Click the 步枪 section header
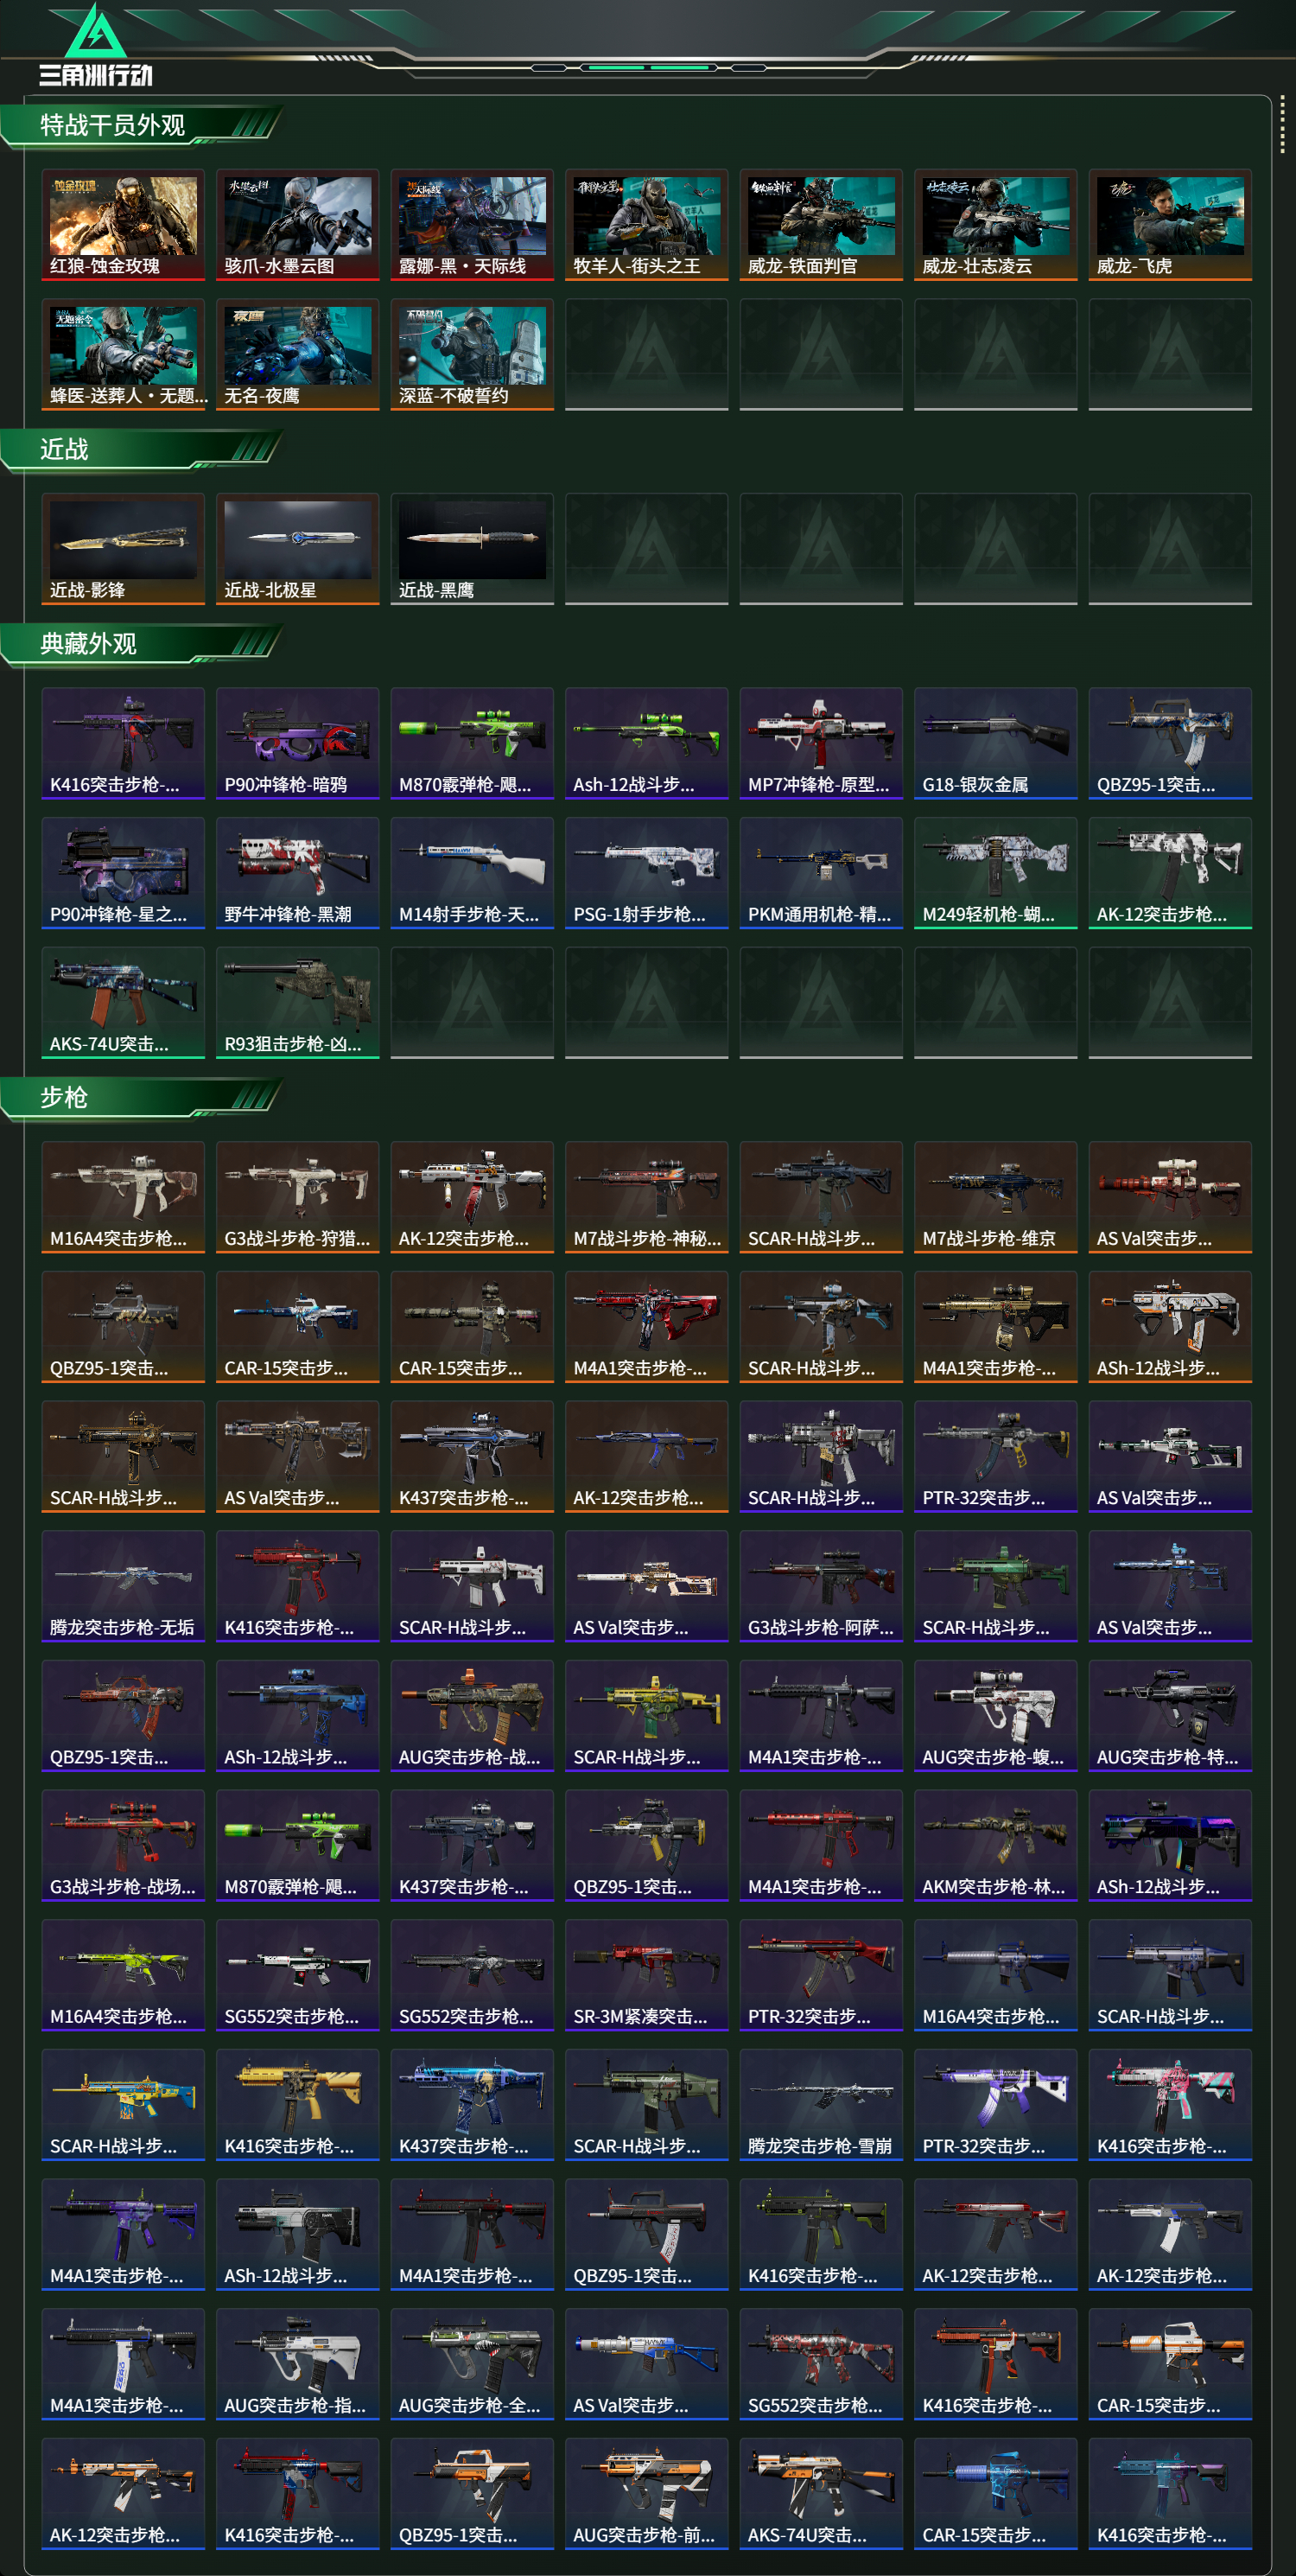The width and height of the screenshot is (1296, 2576). click(64, 1097)
